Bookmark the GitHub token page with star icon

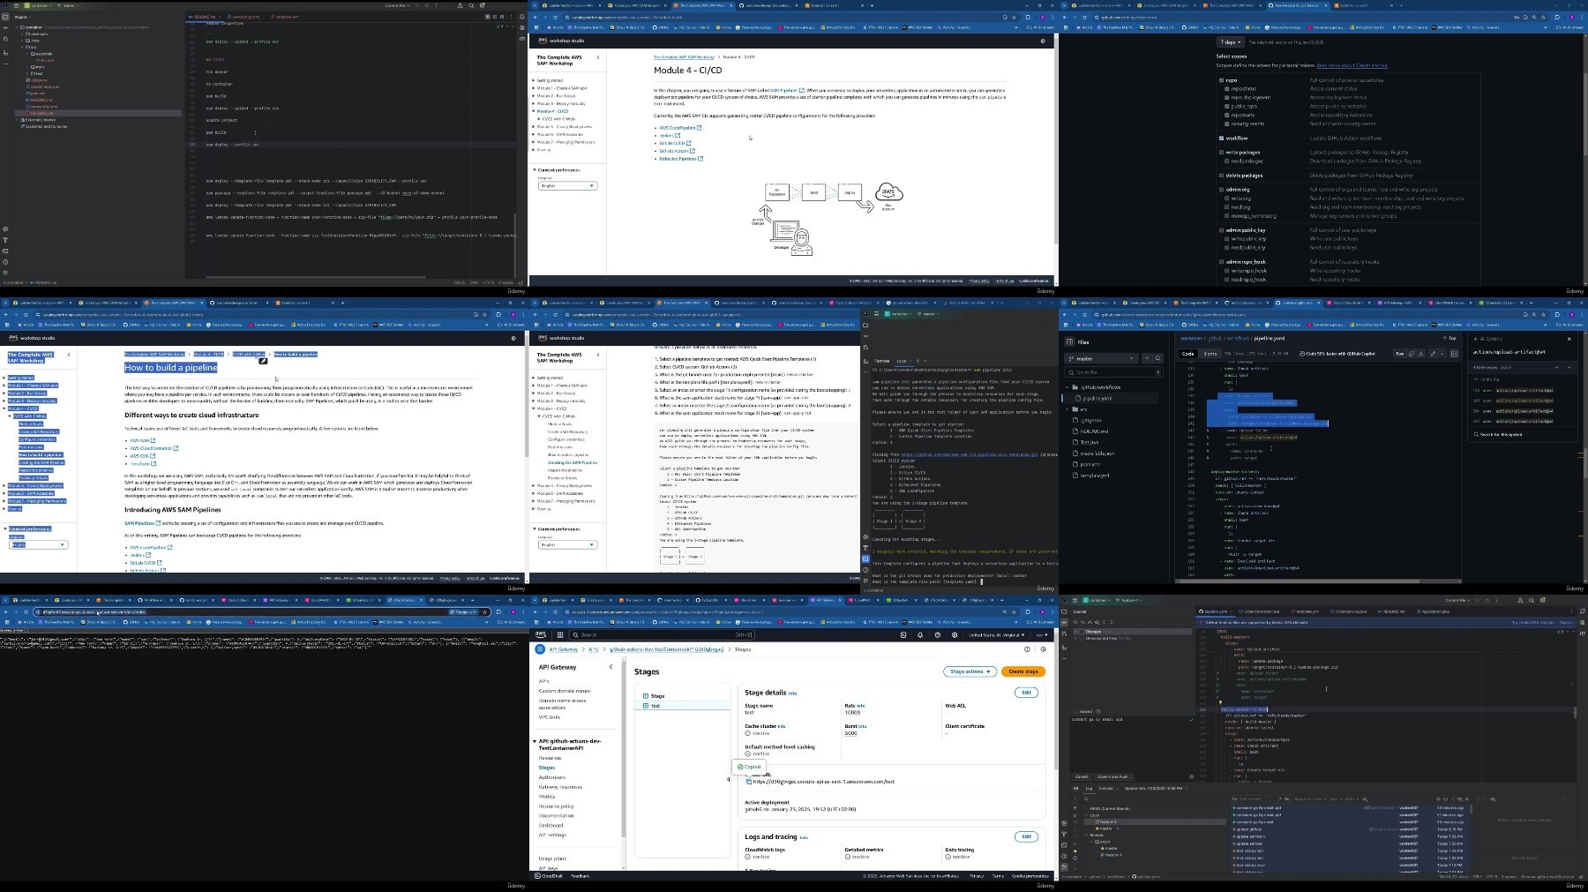(1544, 17)
